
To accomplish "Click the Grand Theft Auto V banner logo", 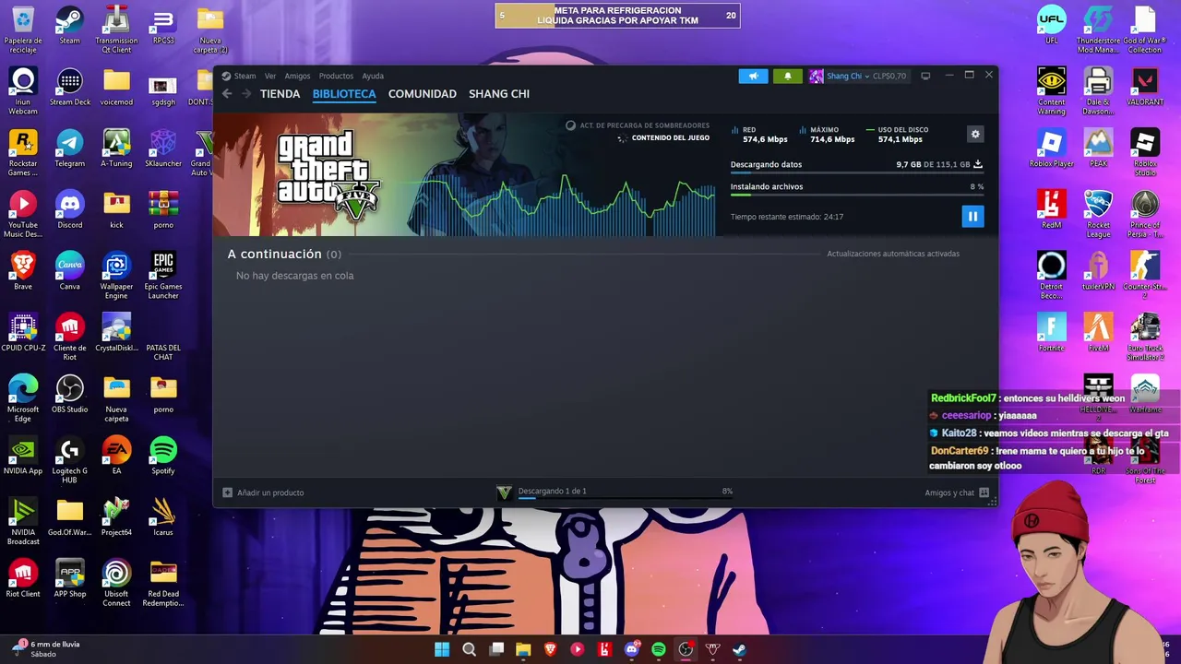I will click(x=328, y=174).
